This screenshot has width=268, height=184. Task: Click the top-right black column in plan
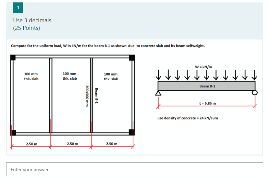click(132, 58)
